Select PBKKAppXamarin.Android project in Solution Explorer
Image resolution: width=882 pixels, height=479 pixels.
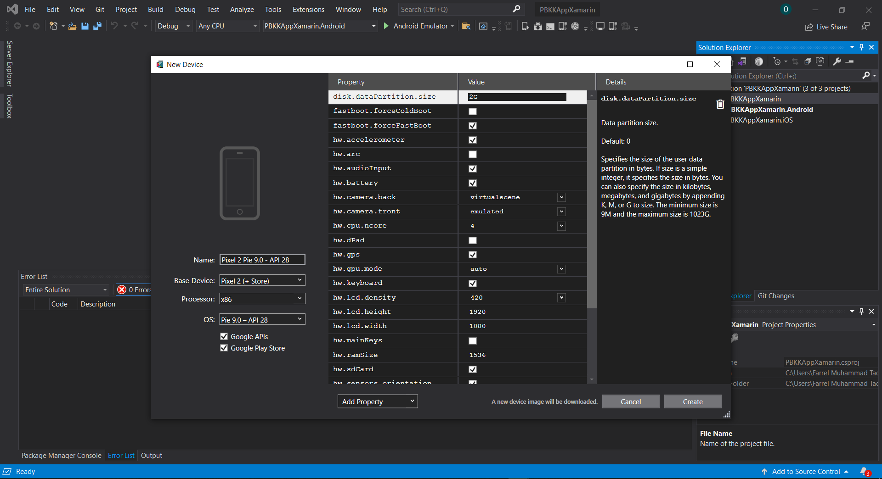tap(772, 110)
